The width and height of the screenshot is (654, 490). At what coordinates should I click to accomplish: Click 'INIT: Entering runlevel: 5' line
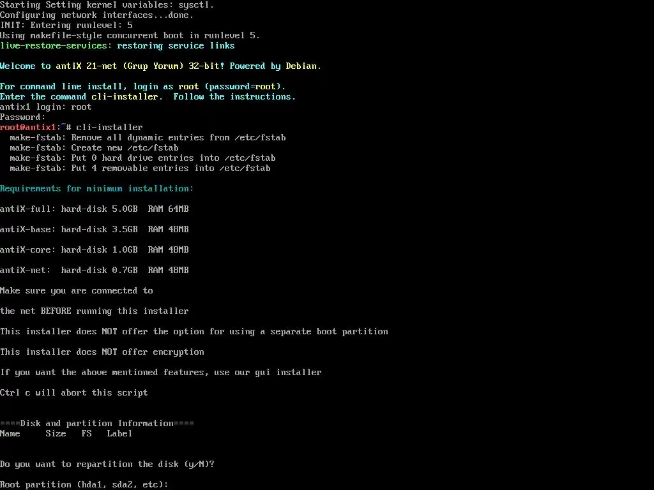(66, 25)
